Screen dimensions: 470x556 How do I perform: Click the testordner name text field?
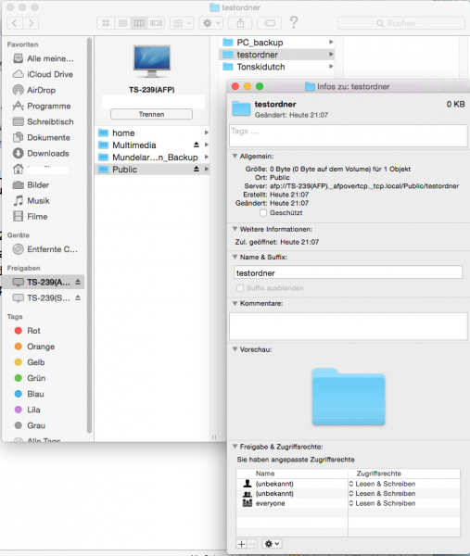click(x=348, y=272)
